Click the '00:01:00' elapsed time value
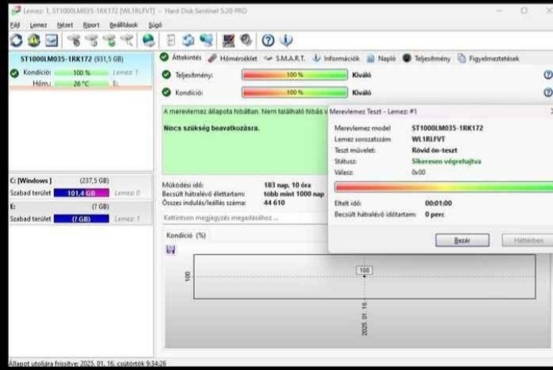Image resolution: width=553 pixels, height=370 pixels. coord(438,203)
